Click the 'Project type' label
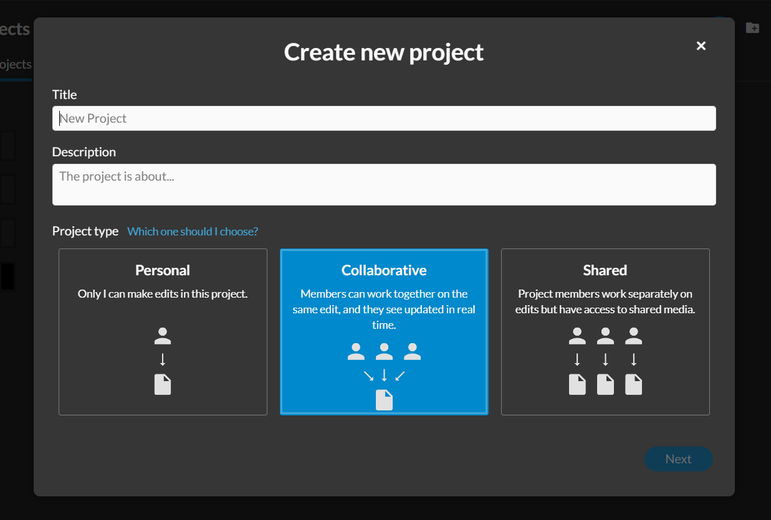 coord(85,232)
